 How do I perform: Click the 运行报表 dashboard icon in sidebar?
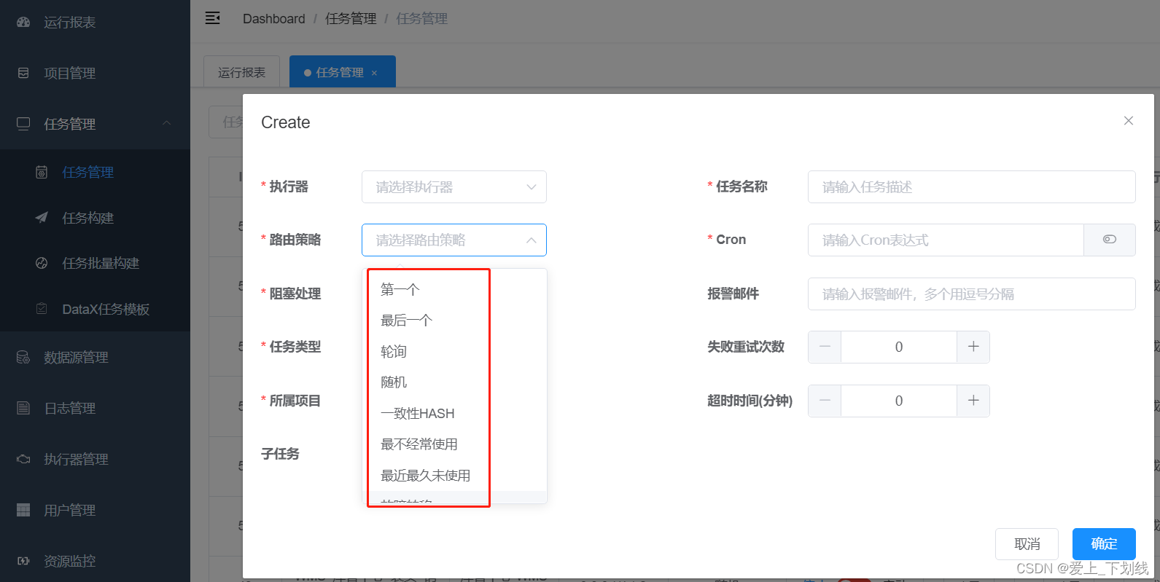pos(23,22)
